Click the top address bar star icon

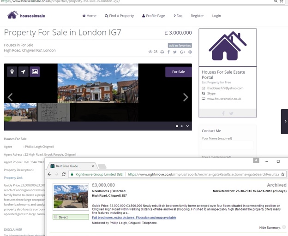pyautogui.click(x=282, y=1)
